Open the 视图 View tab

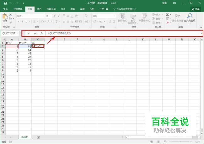[92, 9]
